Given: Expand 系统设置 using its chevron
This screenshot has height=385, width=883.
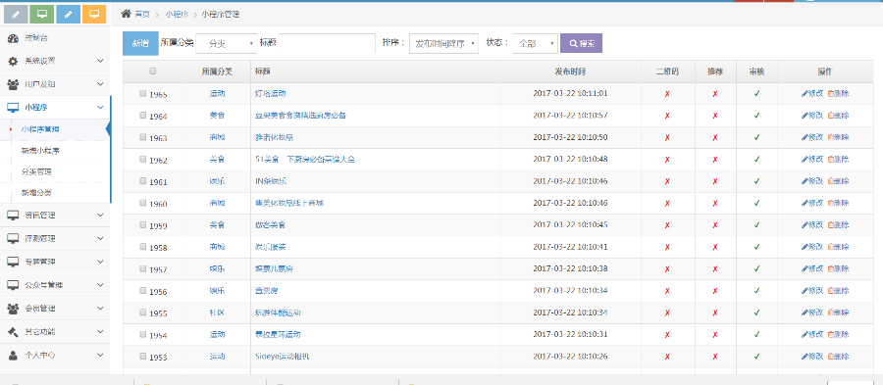Looking at the screenshot, I should (100, 61).
